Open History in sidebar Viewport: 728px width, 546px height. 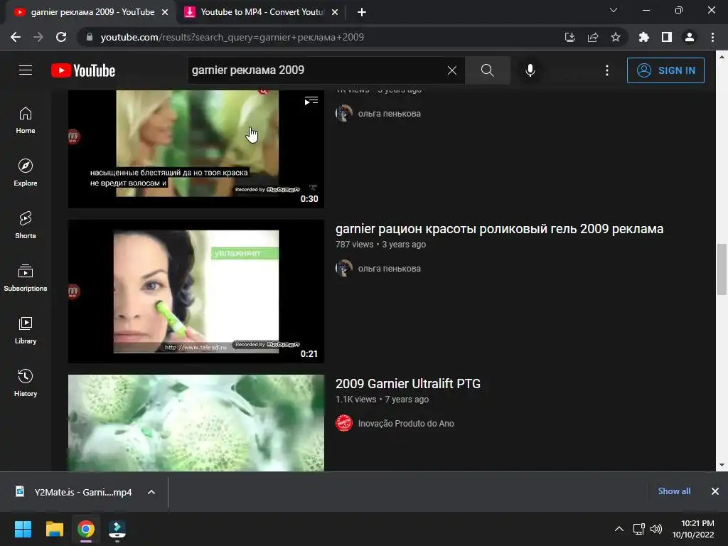pos(26,383)
